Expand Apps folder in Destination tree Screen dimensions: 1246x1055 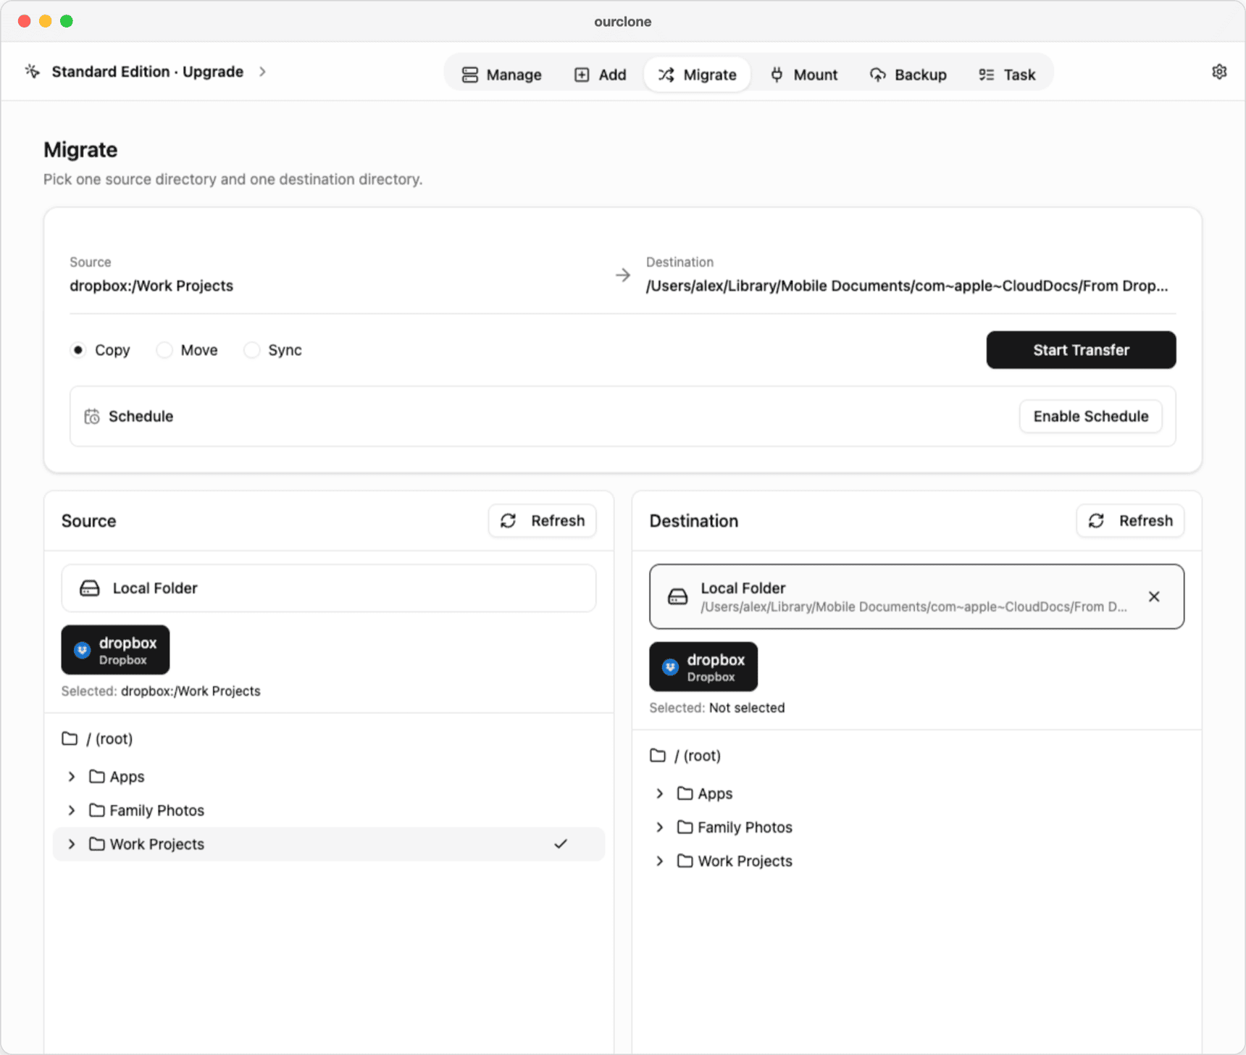[660, 793]
